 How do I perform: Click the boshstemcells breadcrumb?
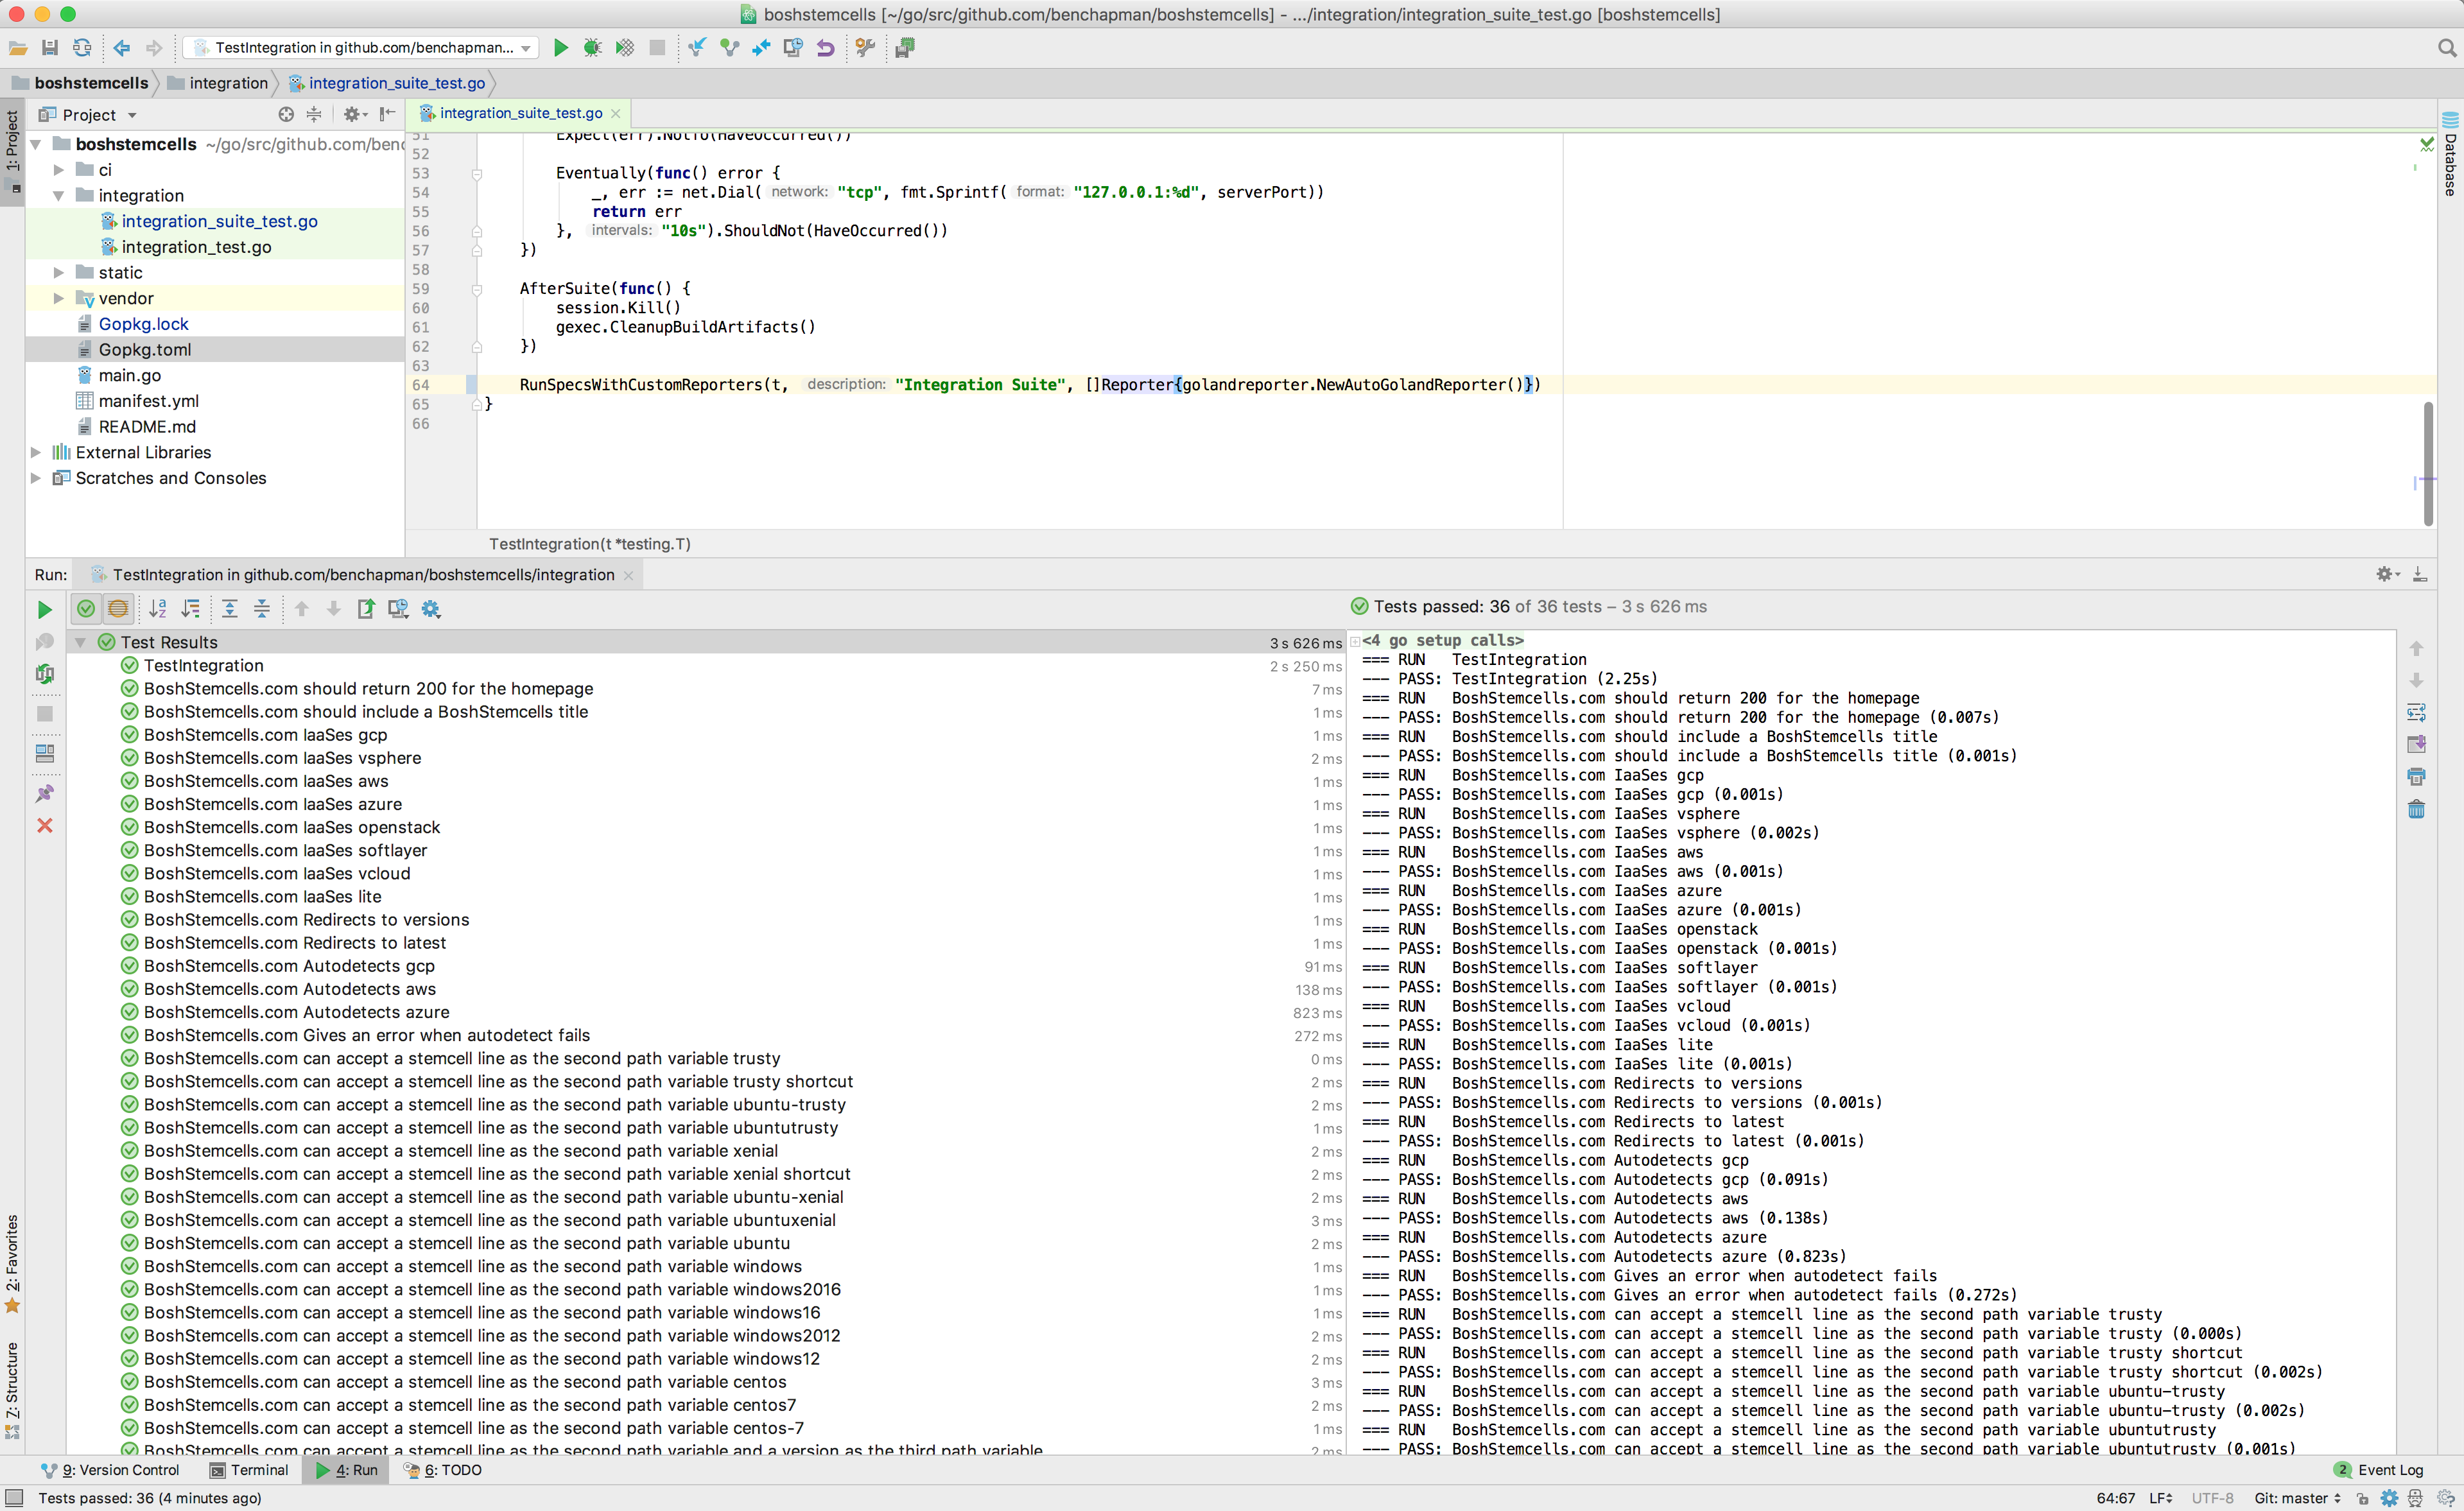click(80, 83)
